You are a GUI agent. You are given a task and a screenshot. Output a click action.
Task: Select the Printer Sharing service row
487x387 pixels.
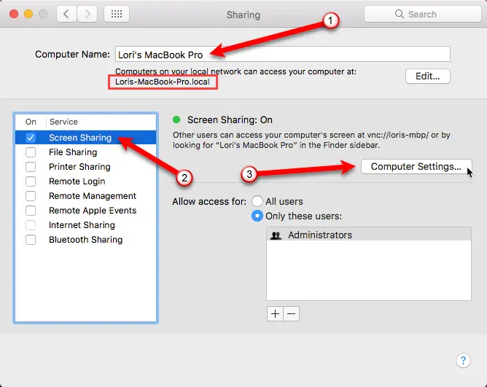(x=86, y=167)
